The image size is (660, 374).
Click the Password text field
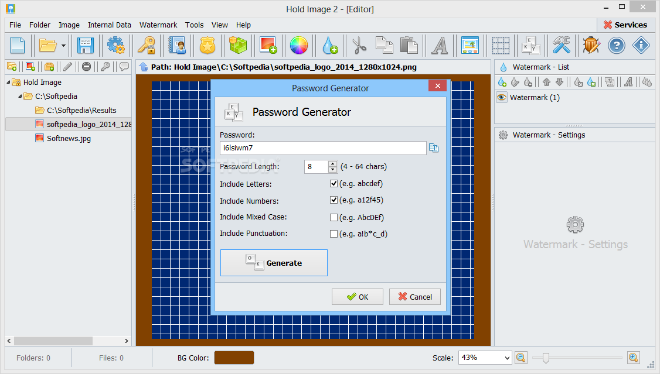point(324,148)
